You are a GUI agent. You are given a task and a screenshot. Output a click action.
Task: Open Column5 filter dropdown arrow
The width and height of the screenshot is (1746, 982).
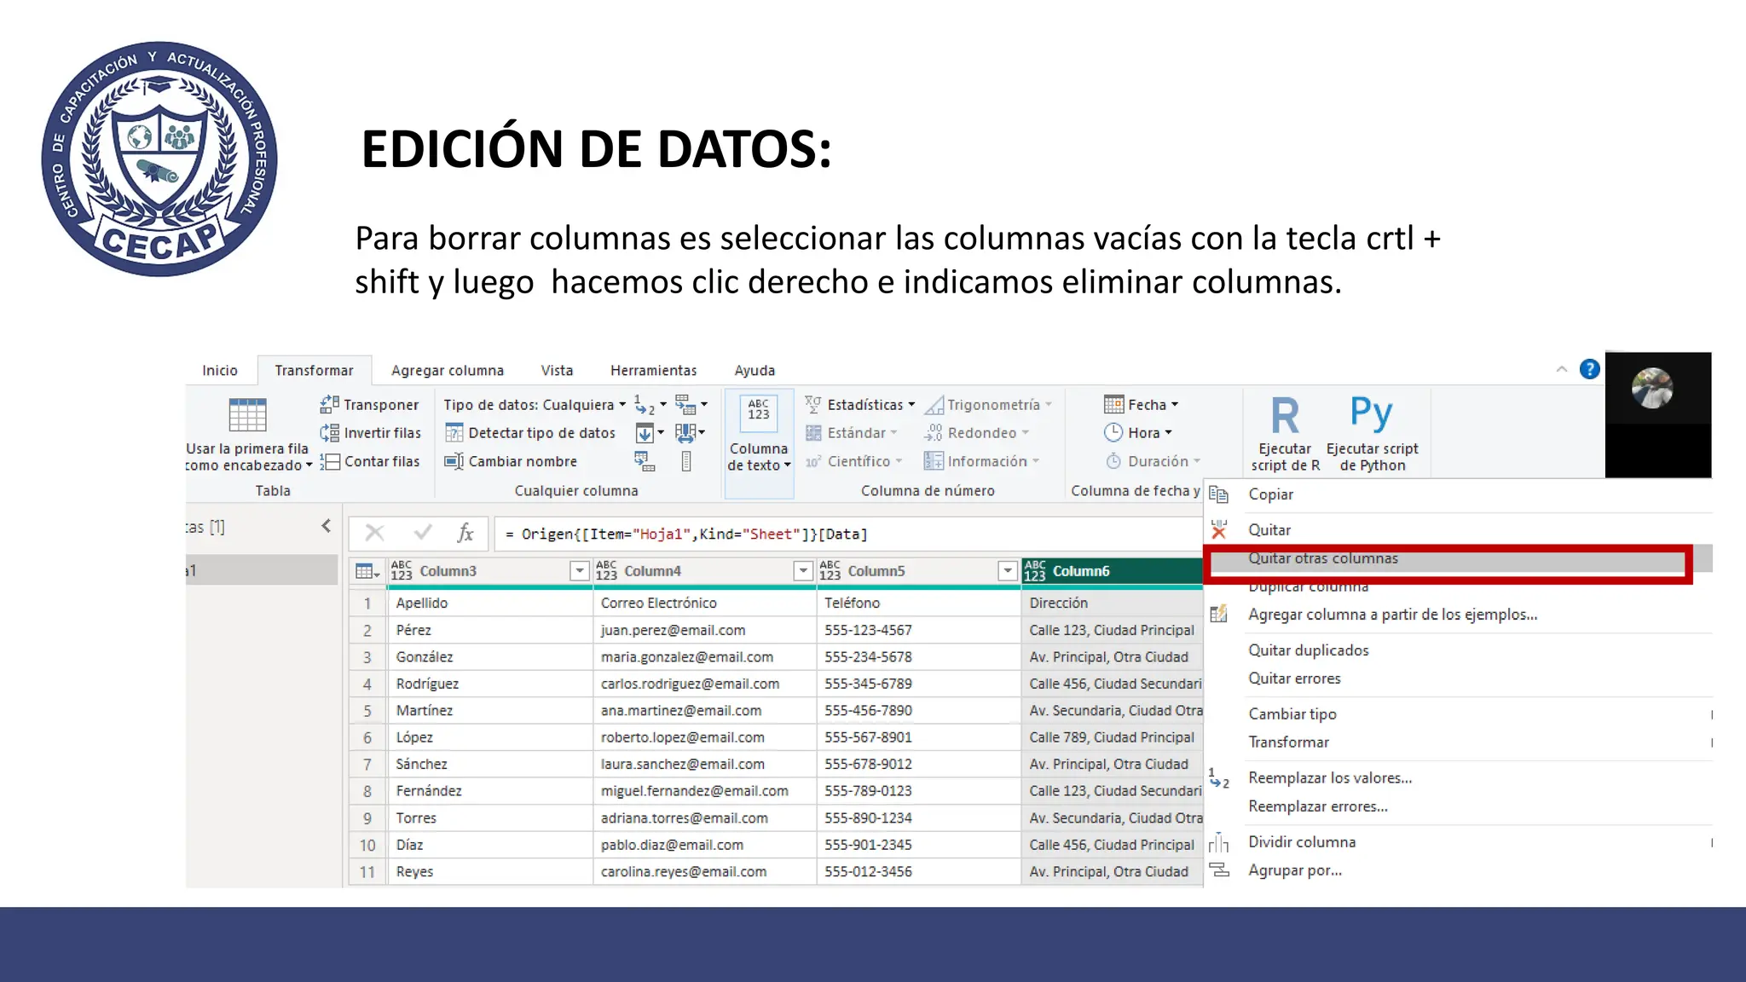tap(1008, 571)
